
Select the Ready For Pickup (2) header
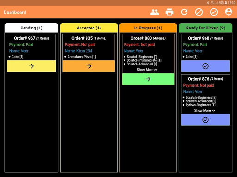[x=206, y=28]
